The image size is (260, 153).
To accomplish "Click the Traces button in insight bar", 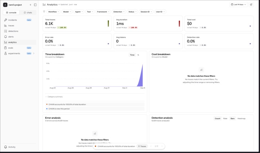I will (142, 146).
